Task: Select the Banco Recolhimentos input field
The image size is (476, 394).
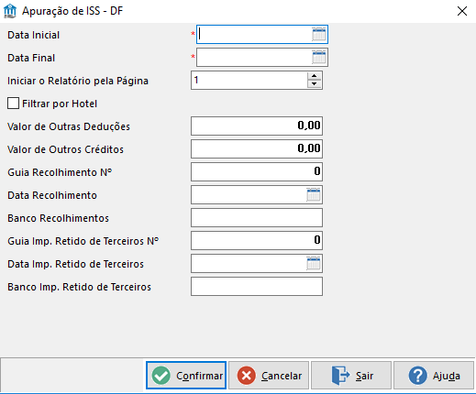Action: 257,217
